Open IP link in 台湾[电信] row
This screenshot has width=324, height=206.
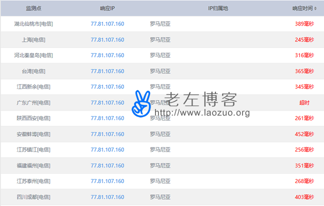pyautogui.click(x=107, y=71)
